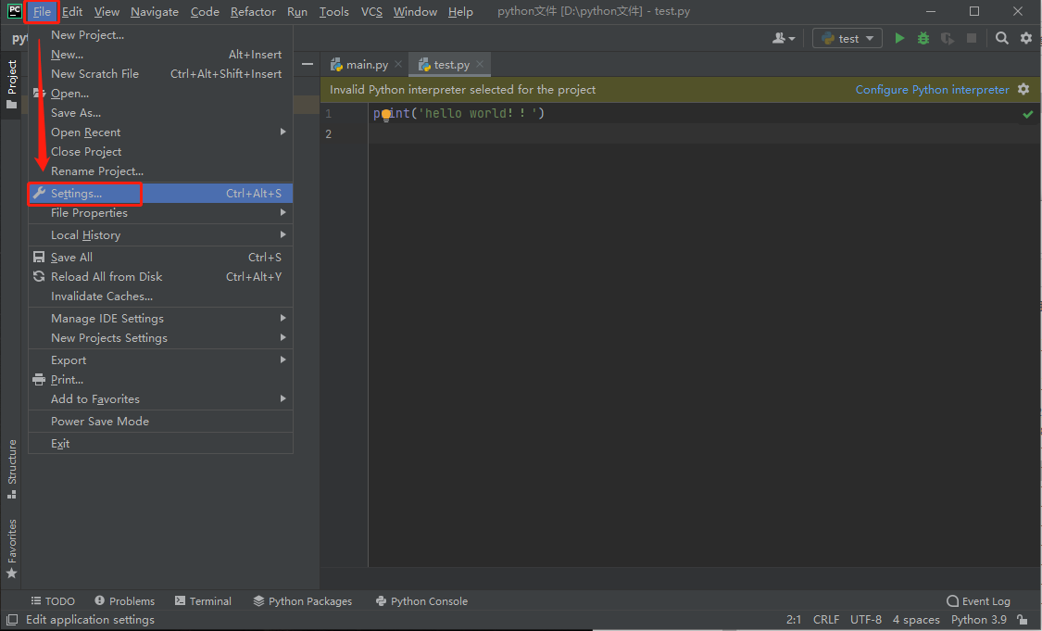Click green checkmark inspection indicator
Image resolution: width=1042 pixels, height=631 pixels.
pos(1028,114)
